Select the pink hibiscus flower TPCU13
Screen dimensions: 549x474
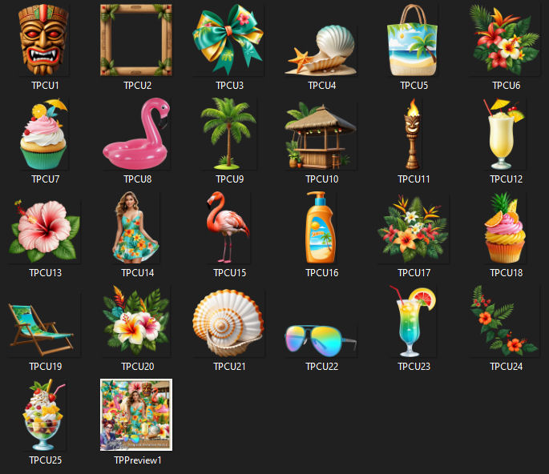pos(44,231)
